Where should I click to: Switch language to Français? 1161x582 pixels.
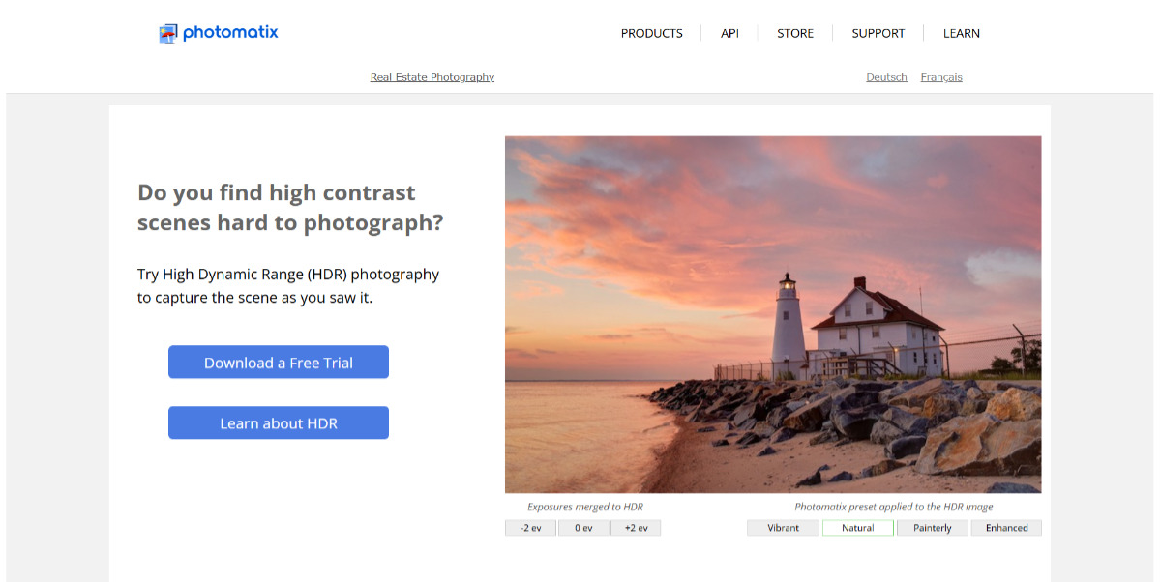pos(941,77)
